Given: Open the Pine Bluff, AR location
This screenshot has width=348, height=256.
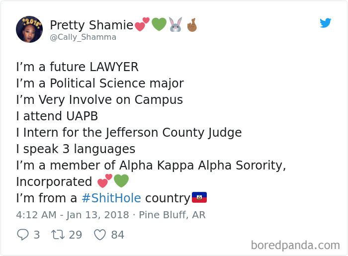Looking at the screenshot, I should (x=172, y=215).
